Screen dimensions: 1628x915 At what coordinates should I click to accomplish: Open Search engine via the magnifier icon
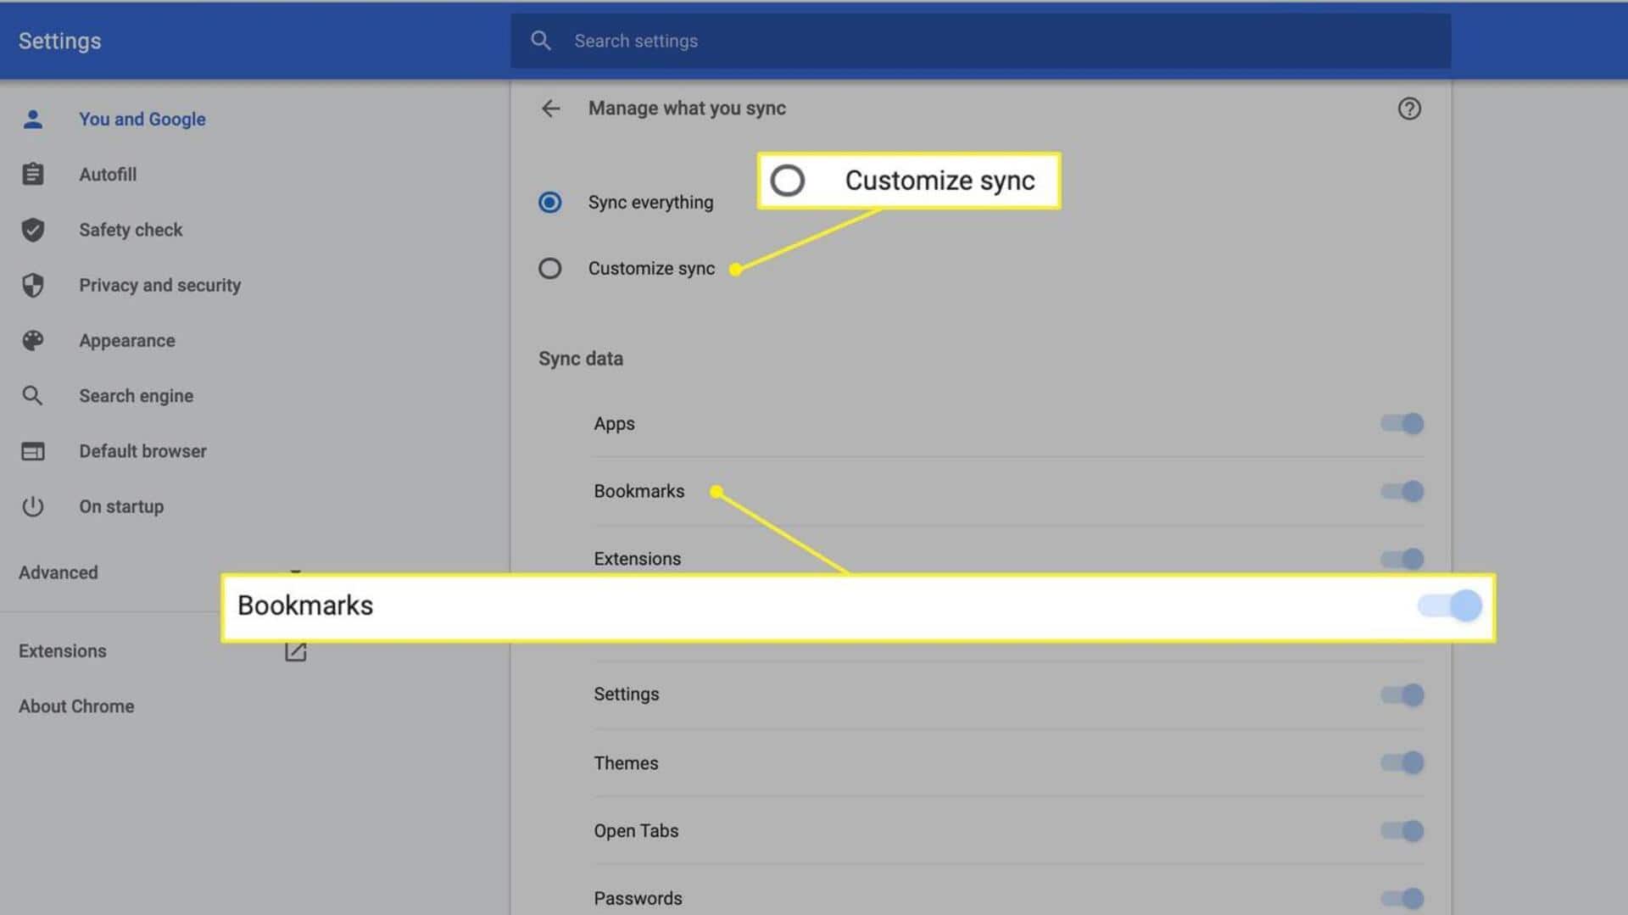(32, 395)
